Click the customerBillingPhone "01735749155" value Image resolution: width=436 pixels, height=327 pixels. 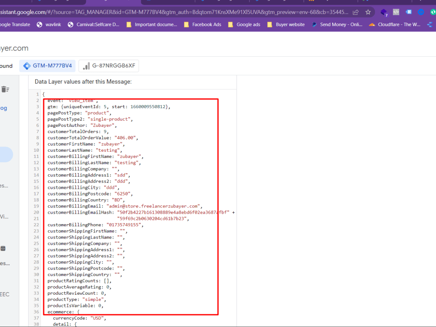pos(124,225)
